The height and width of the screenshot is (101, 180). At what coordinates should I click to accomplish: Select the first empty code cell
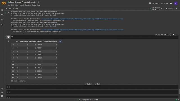click(92, 87)
